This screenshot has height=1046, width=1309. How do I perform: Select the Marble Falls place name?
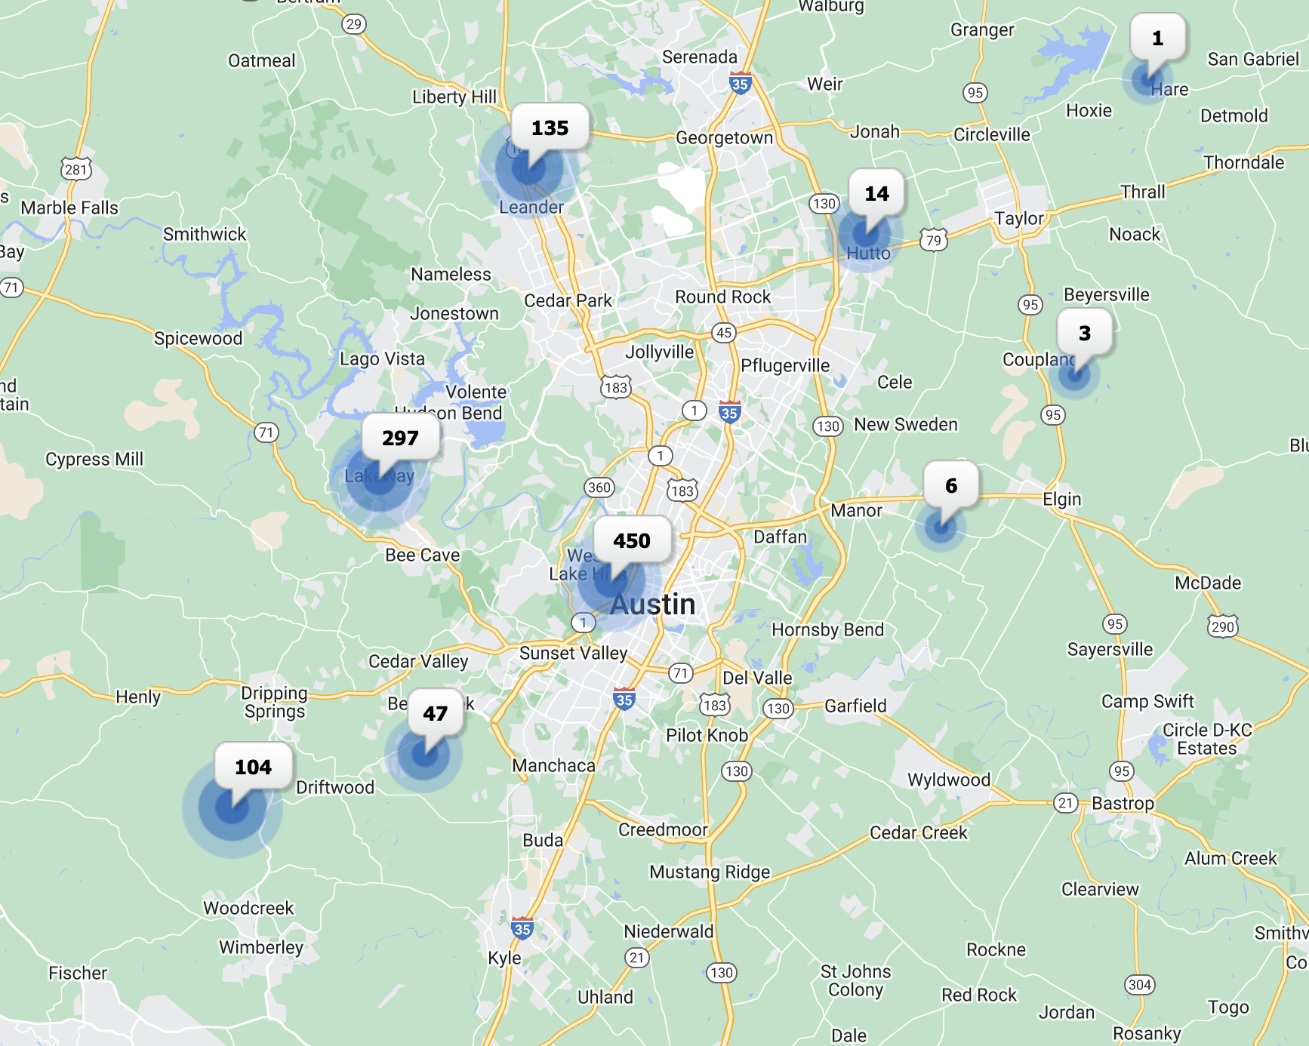pos(69,208)
